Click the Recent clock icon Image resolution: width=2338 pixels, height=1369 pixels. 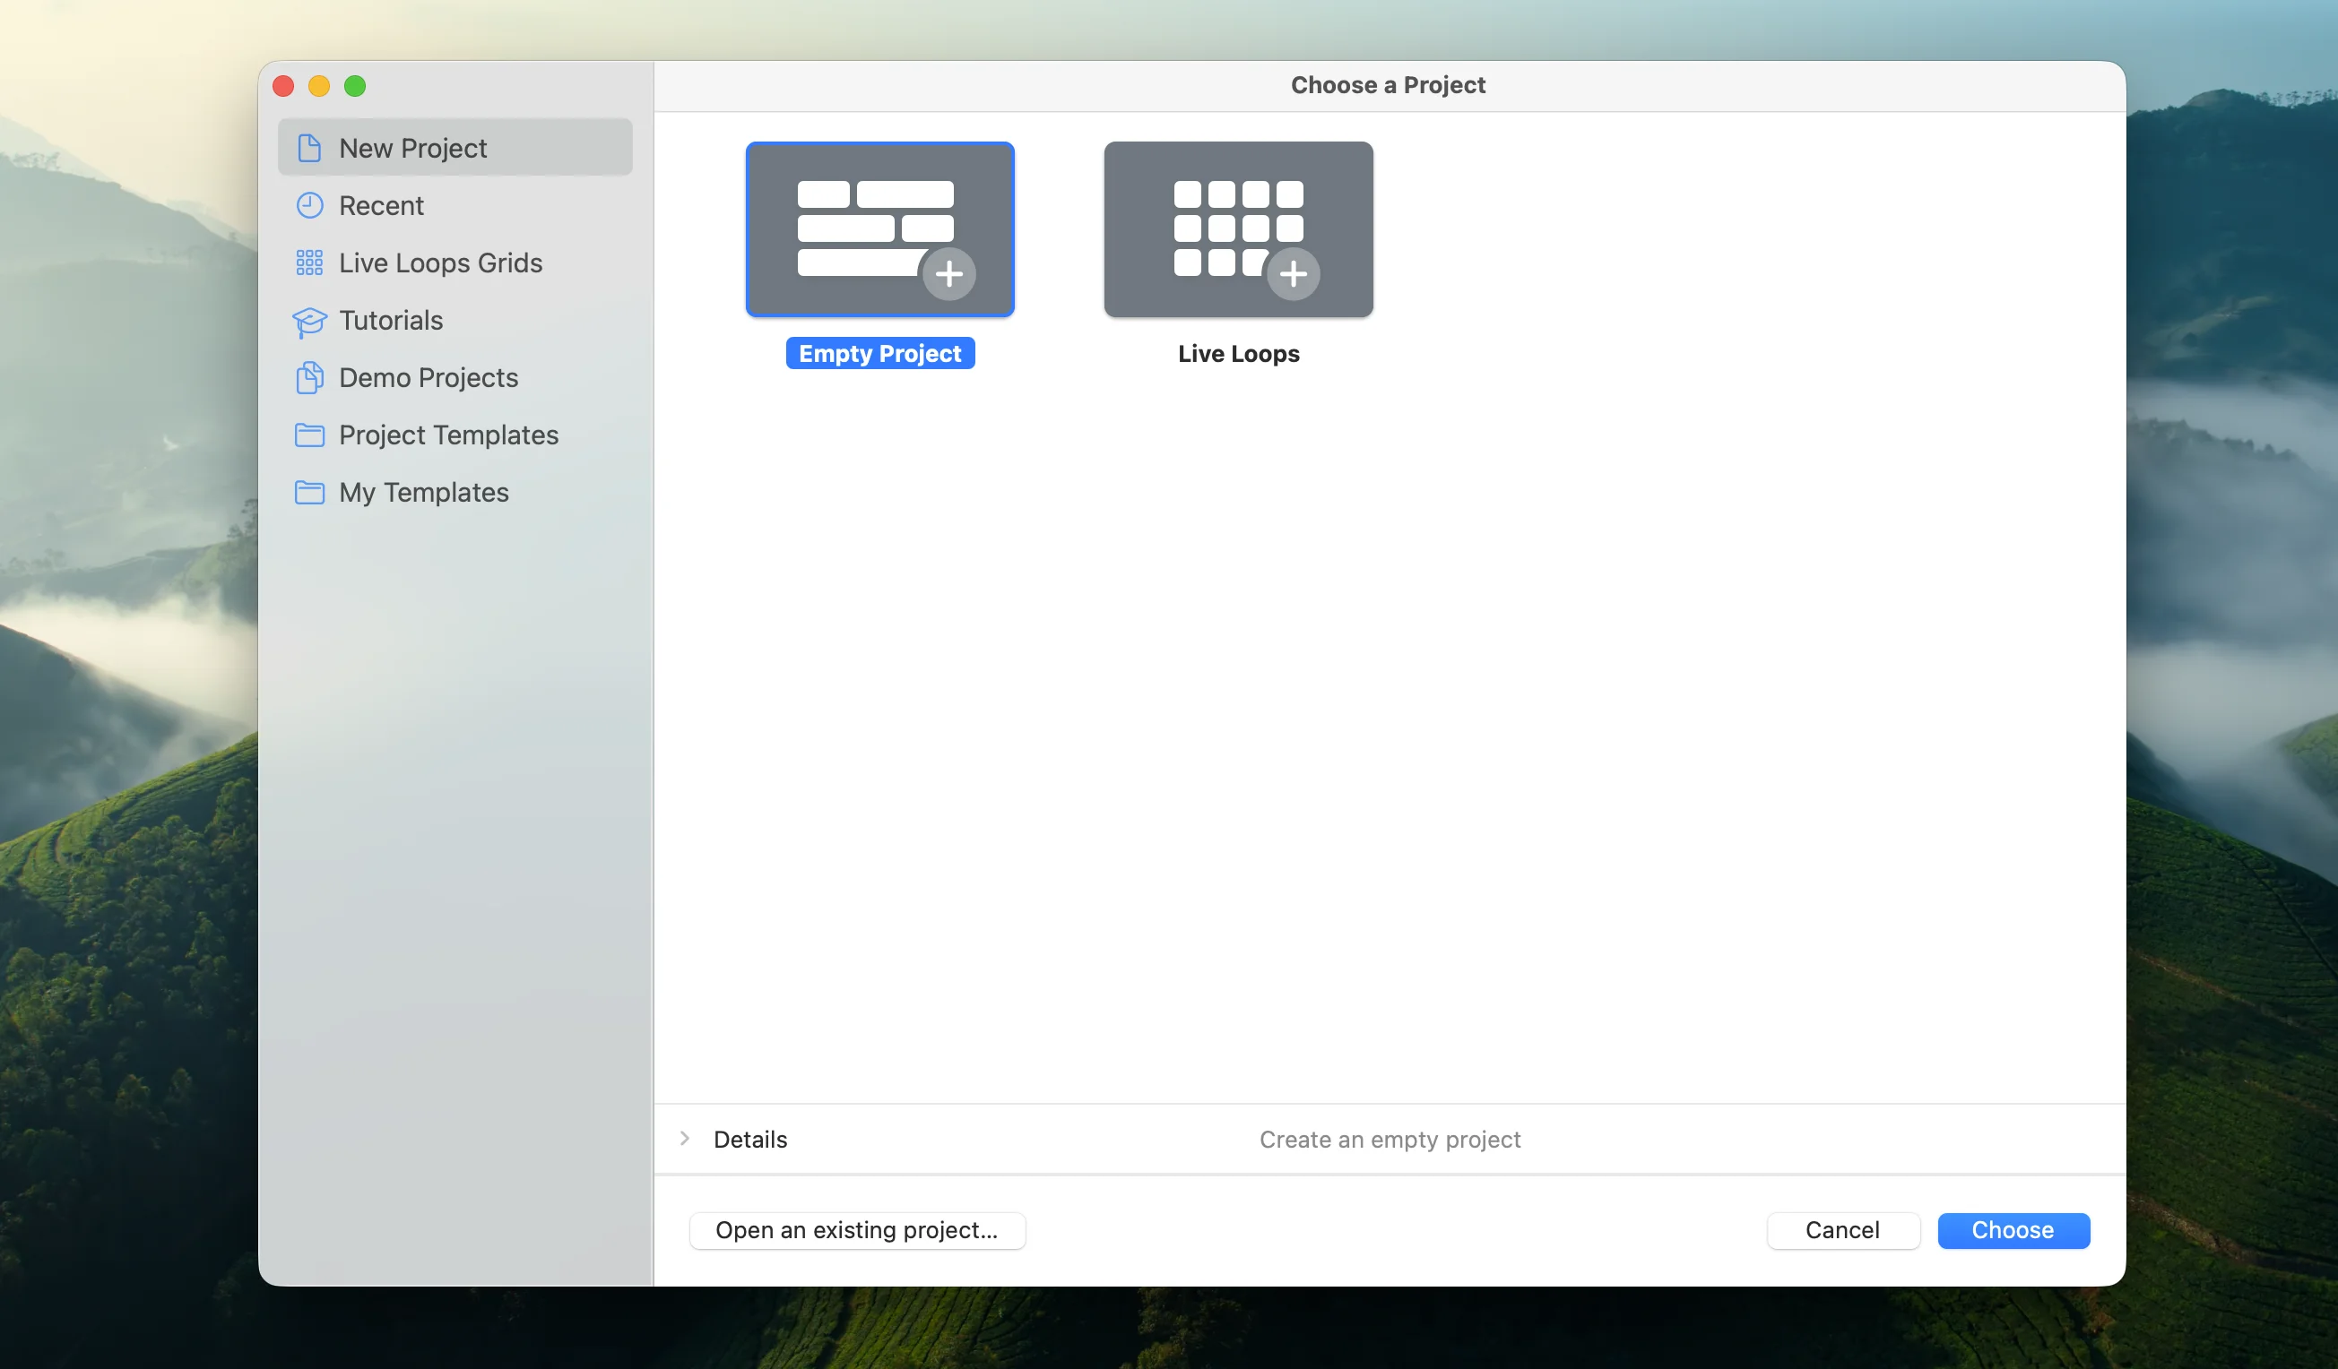pyautogui.click(x=310, y=205)
